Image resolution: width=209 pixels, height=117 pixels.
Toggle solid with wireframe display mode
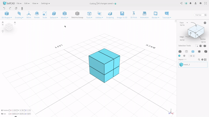(193, 51)
